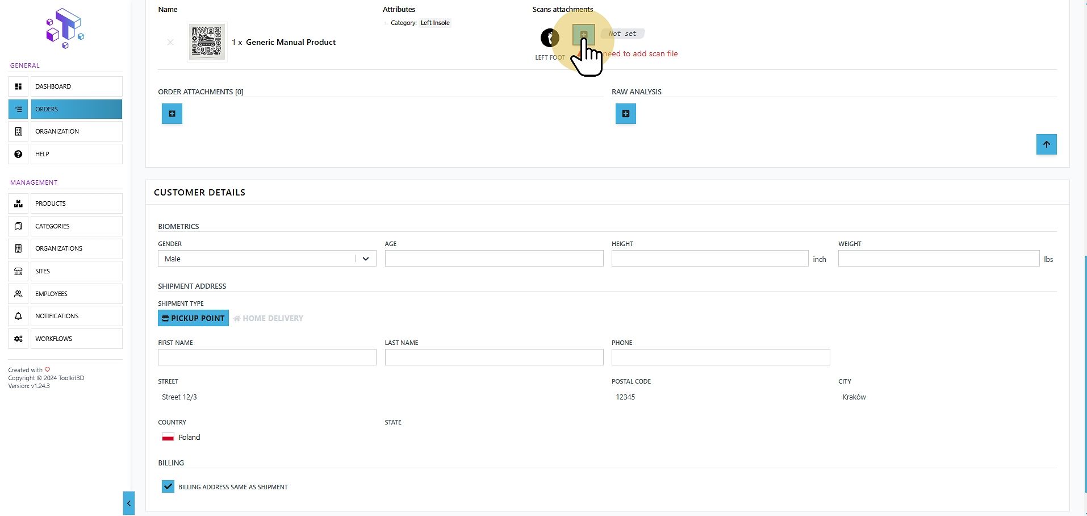Click the postal code 12345 value

625,397
